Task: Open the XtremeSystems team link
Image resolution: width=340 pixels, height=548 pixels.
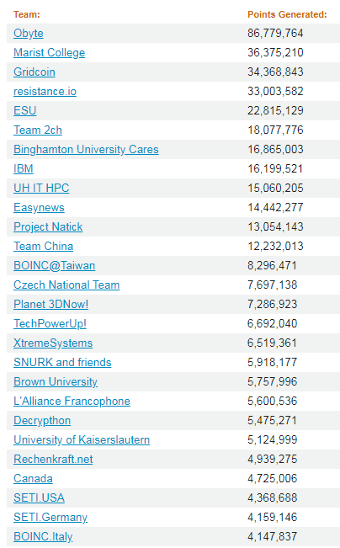Action: pyautogui.click(x=53, y=343)
